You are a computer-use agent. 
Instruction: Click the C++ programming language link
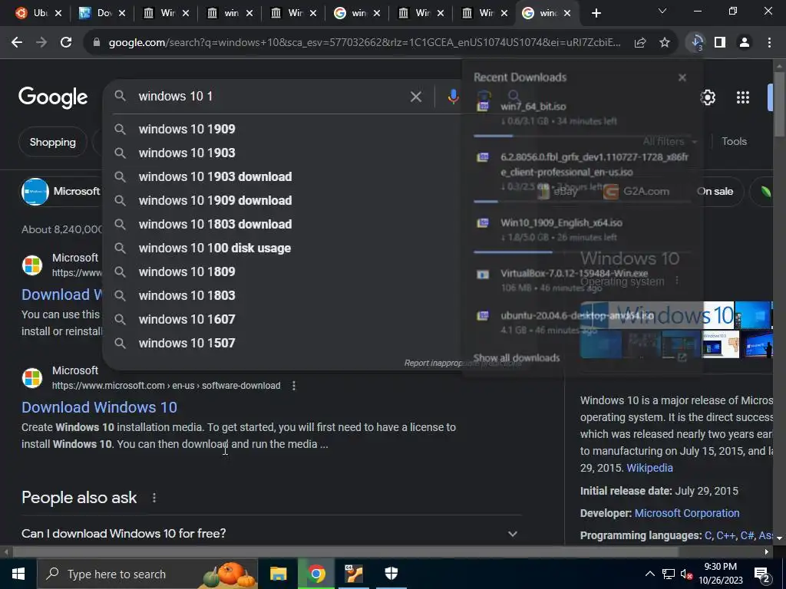726,535
